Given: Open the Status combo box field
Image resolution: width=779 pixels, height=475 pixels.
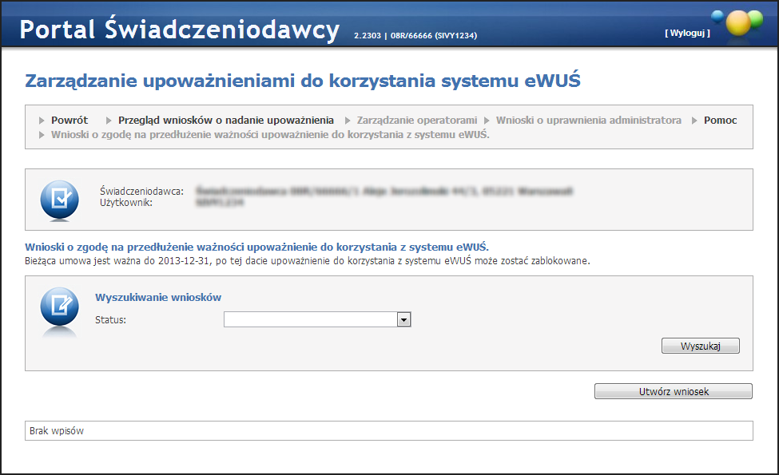Looking at the screenshot, I should coord(311,320).
